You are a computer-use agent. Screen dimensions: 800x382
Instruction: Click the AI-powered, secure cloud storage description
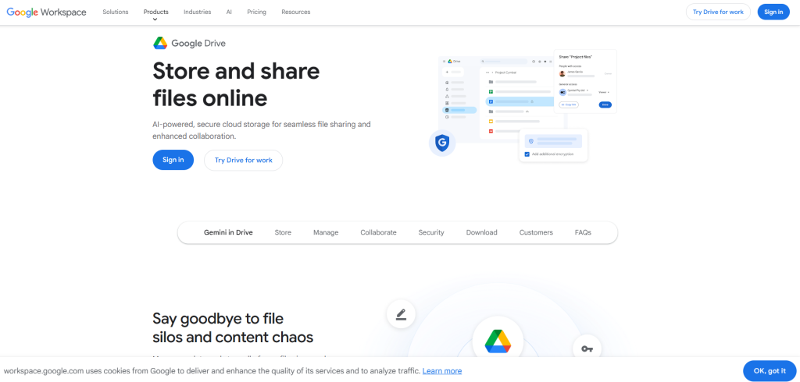tap(261, 130)
